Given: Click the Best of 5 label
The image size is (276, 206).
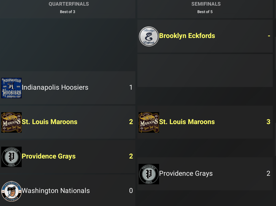Looking at the screenshot, I should [205, 12].
